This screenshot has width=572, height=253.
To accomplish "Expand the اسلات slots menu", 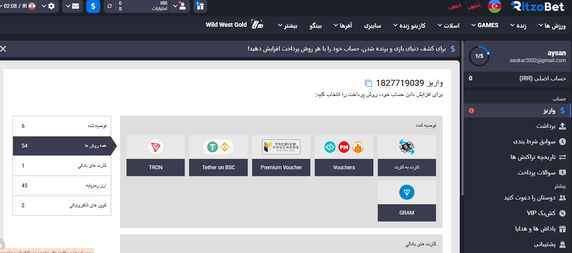I will point(448,25).
